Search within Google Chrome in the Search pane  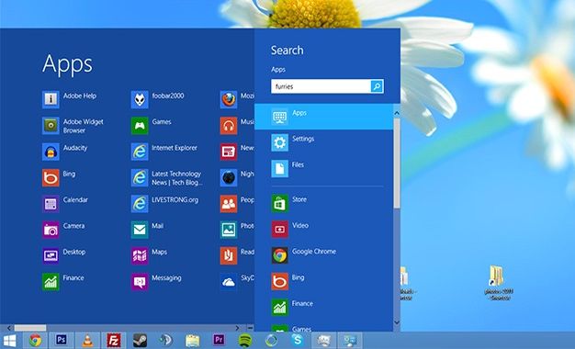point(324,255)
